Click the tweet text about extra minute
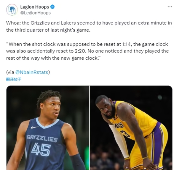 (x=89, y=26)
